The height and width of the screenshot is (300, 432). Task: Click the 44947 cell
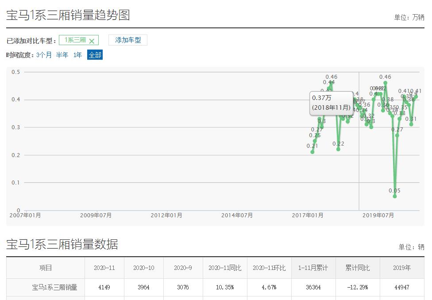(402, 287)
